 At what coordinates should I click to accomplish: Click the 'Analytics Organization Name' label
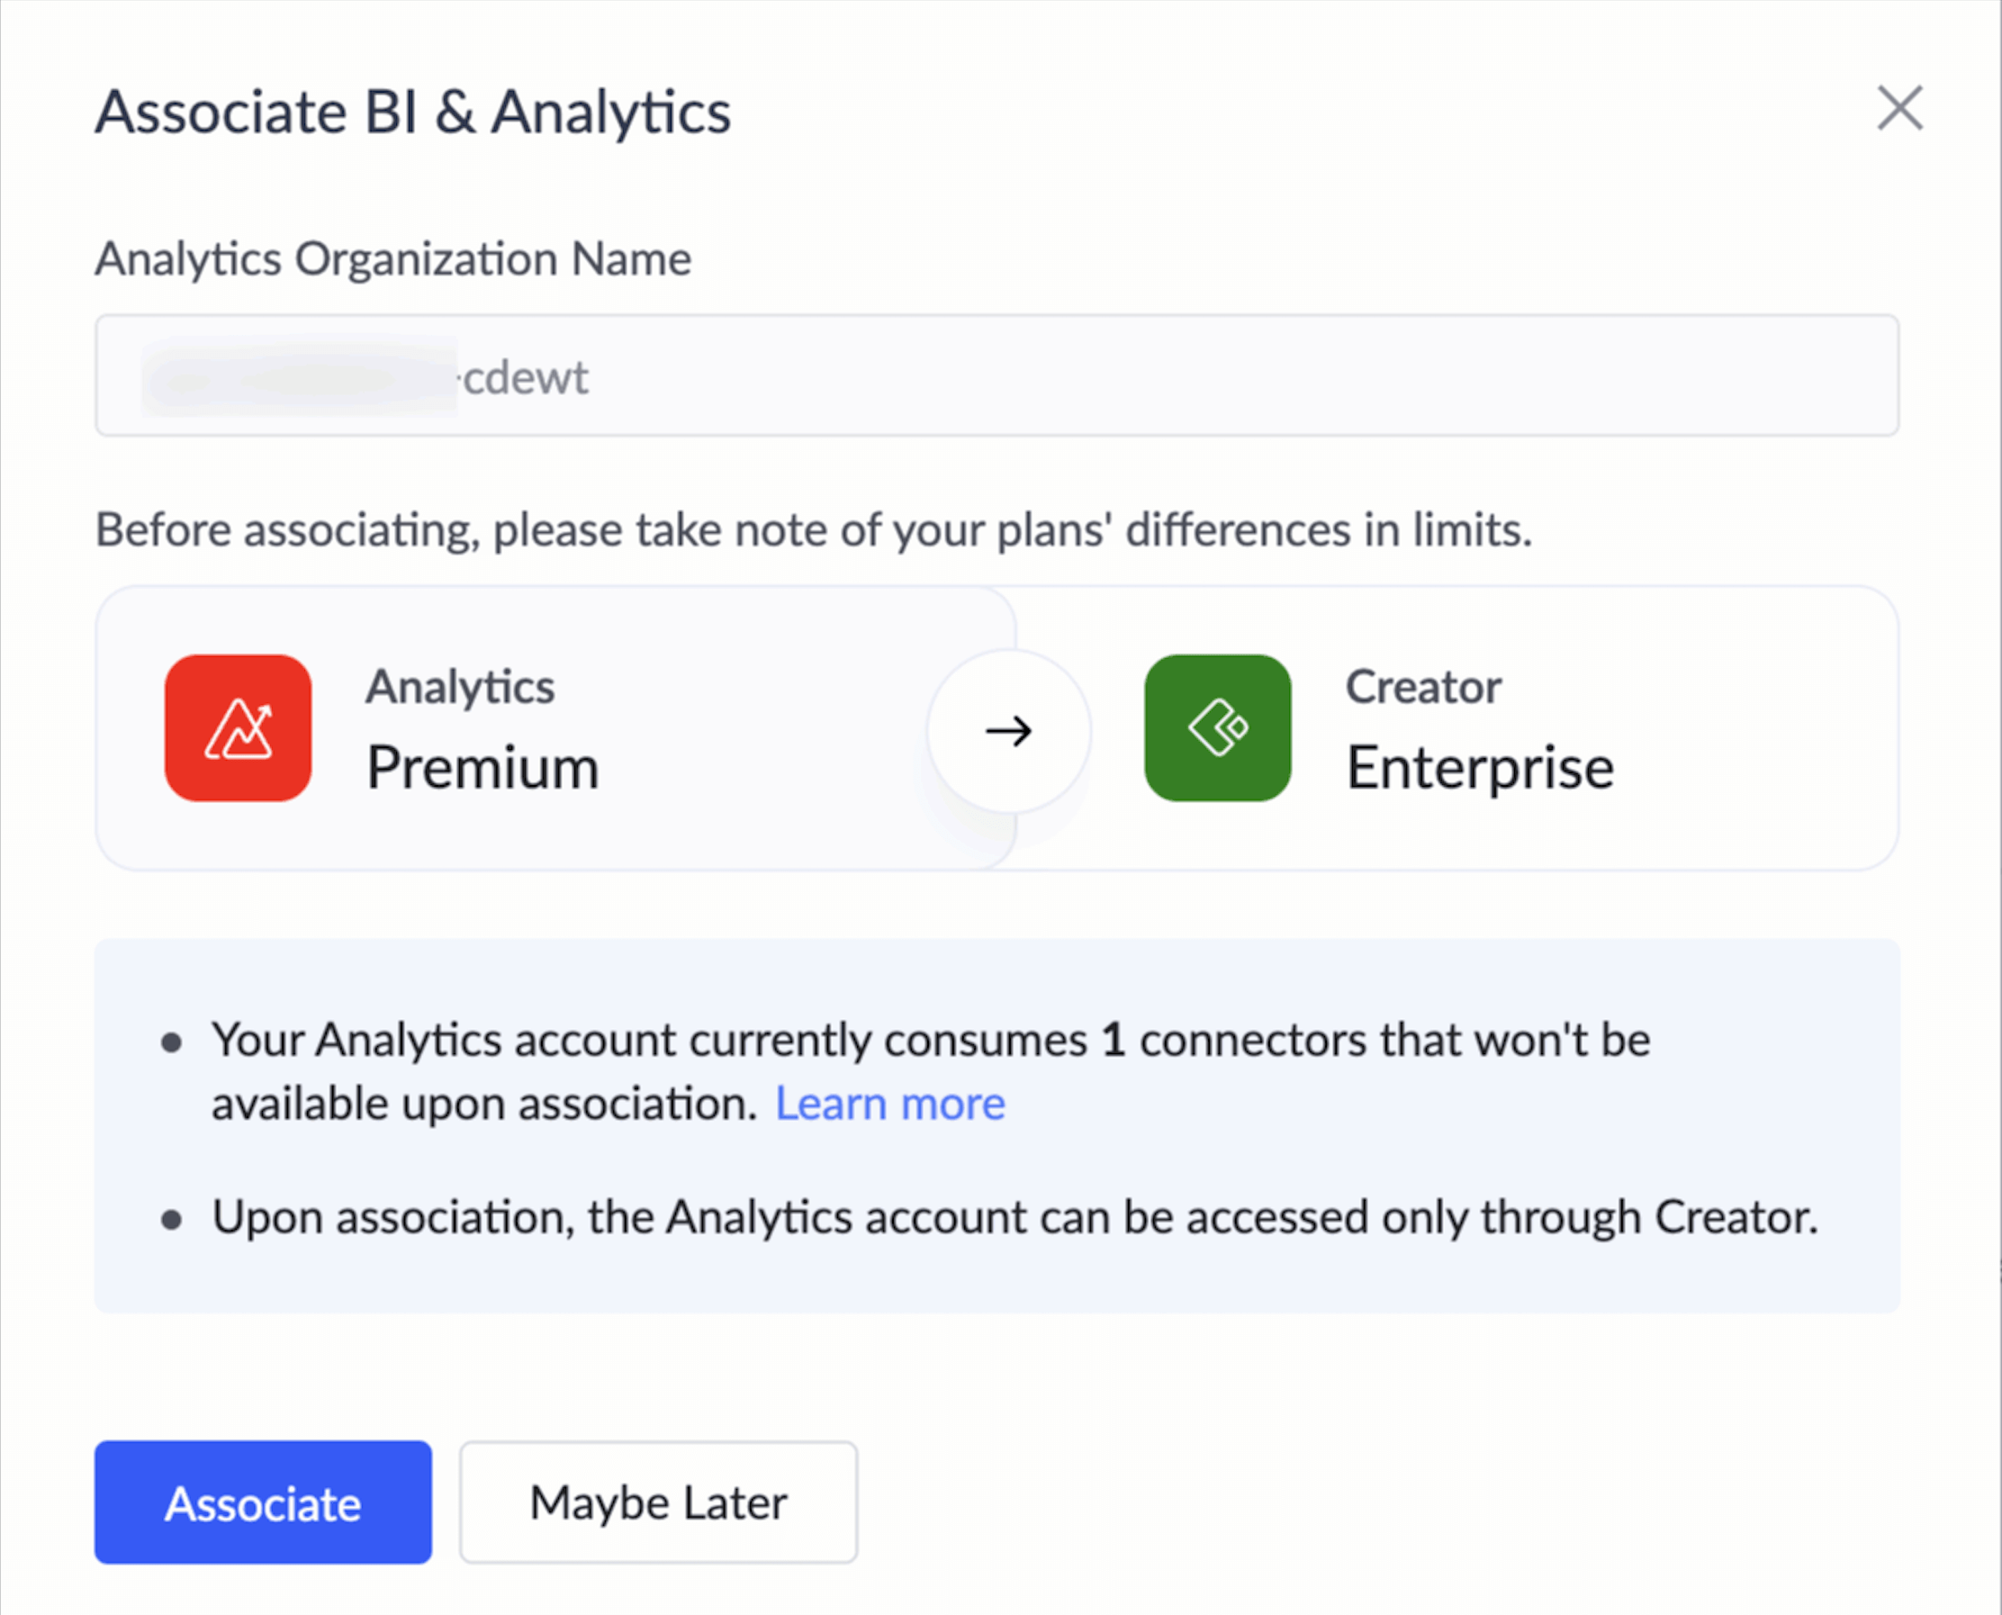click(x=392, y=258)
